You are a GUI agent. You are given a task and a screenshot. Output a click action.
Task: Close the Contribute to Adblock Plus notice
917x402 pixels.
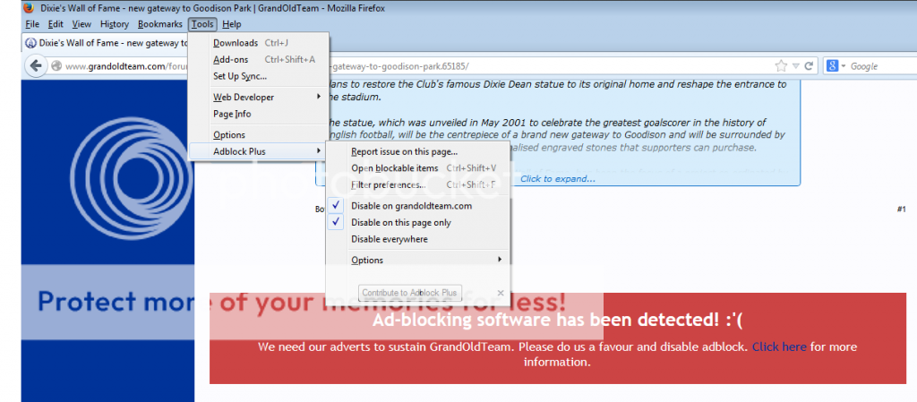point(500,292)
